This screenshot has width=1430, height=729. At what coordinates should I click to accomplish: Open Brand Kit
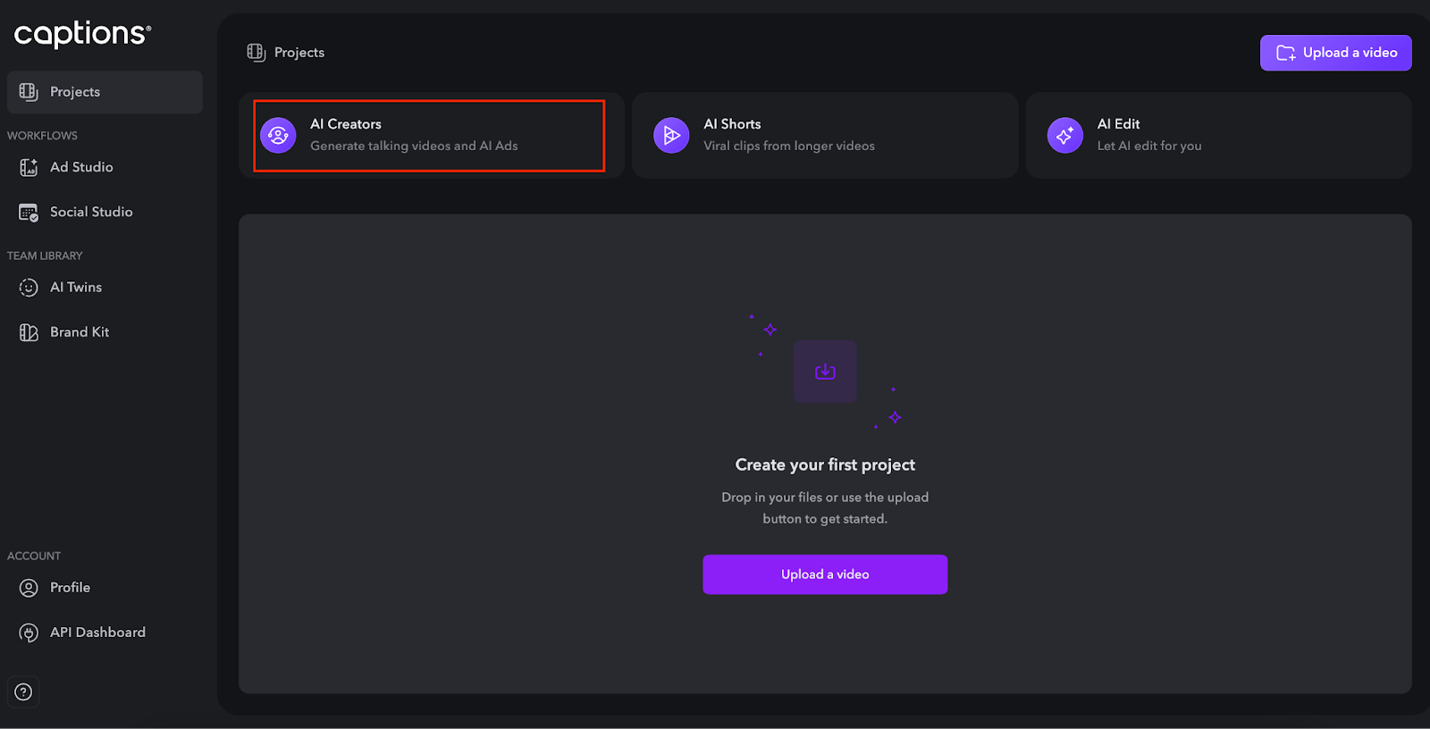[105, 331]
